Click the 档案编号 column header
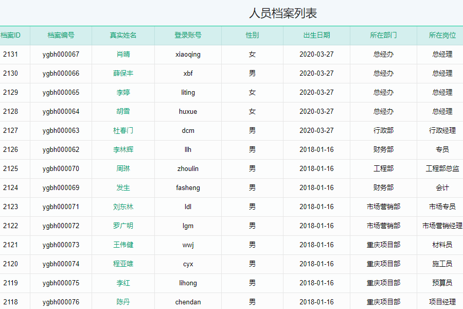 coord(61,36)
